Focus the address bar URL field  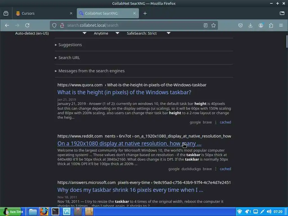coord(134,25)
